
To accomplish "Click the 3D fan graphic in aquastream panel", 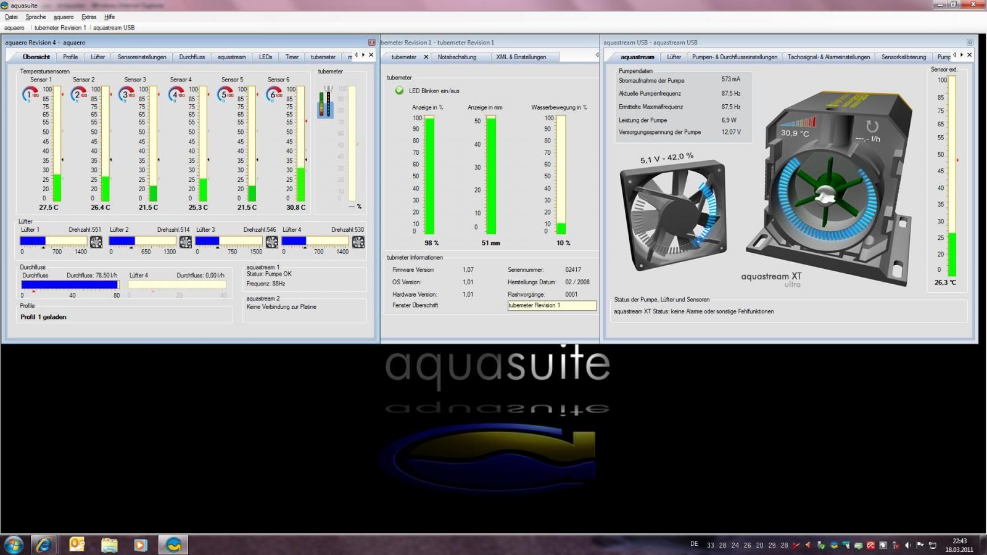I will [x=674, y=216].
